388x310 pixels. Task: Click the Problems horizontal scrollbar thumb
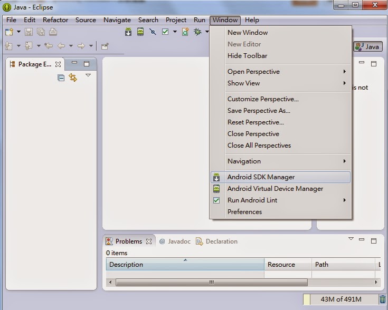click(x=212, y=282)
